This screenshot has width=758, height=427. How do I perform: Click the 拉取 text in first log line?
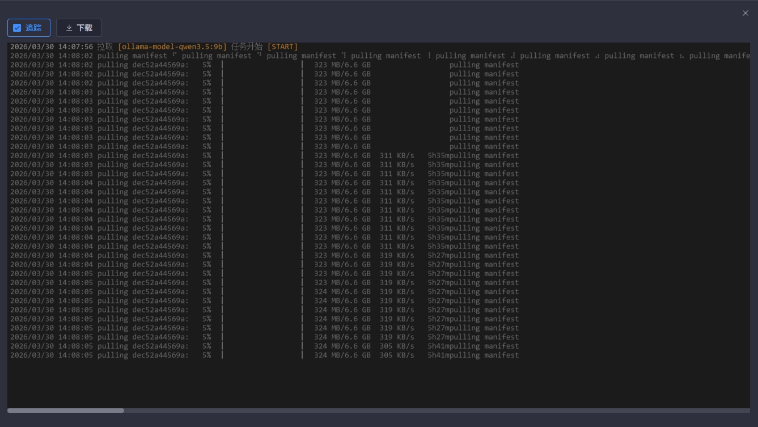click(105, 46)
